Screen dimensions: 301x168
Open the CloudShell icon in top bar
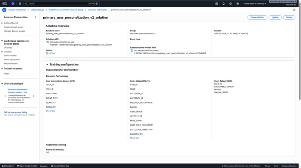[217, 3]
